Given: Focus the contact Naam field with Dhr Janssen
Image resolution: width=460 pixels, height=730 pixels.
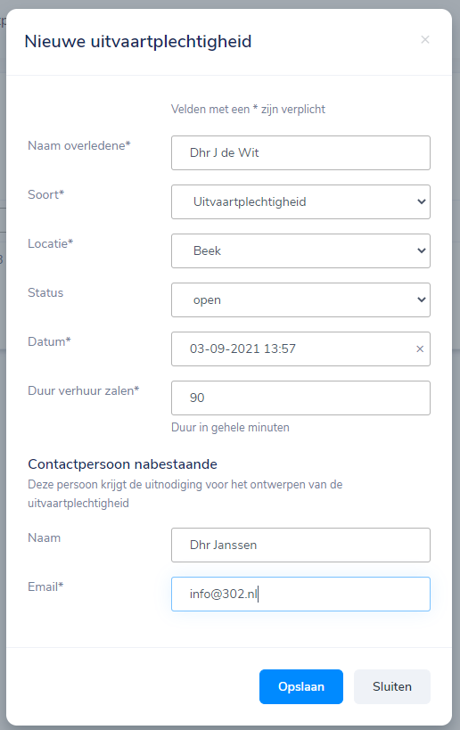Looking at the screenshot, I should coord(300,545).
